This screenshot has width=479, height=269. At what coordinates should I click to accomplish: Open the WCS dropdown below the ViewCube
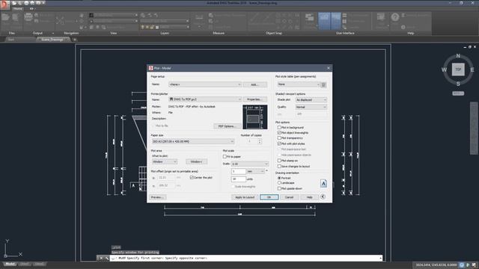[x=458, y=93]
